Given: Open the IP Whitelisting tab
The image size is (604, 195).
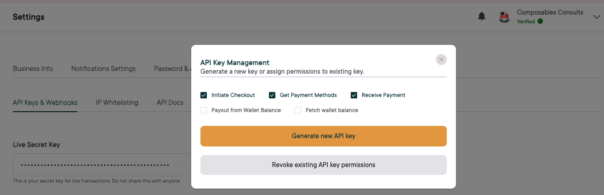Looking at the screenshot, I should 117,103.
